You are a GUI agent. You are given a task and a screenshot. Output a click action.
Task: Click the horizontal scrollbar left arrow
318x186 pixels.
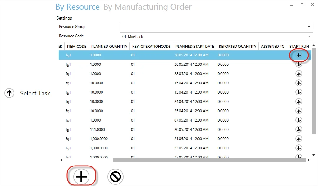tap(61, 160)
